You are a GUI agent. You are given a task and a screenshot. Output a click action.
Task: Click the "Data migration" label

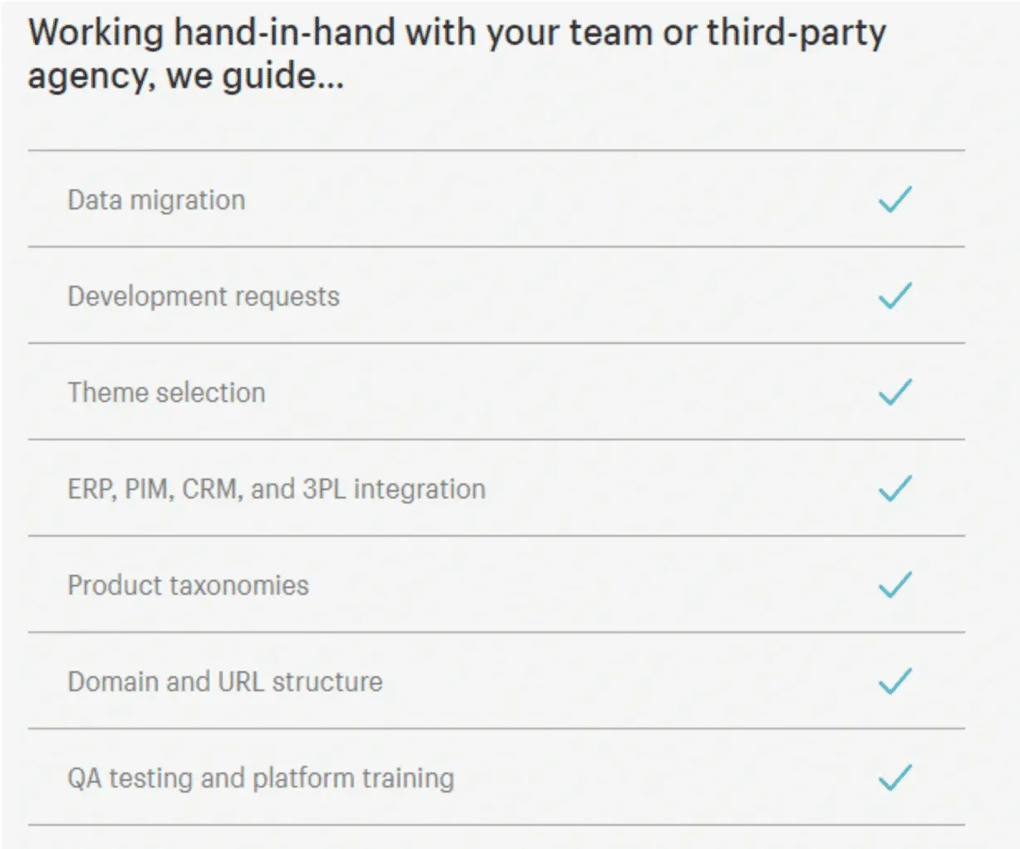pos(156,200)
